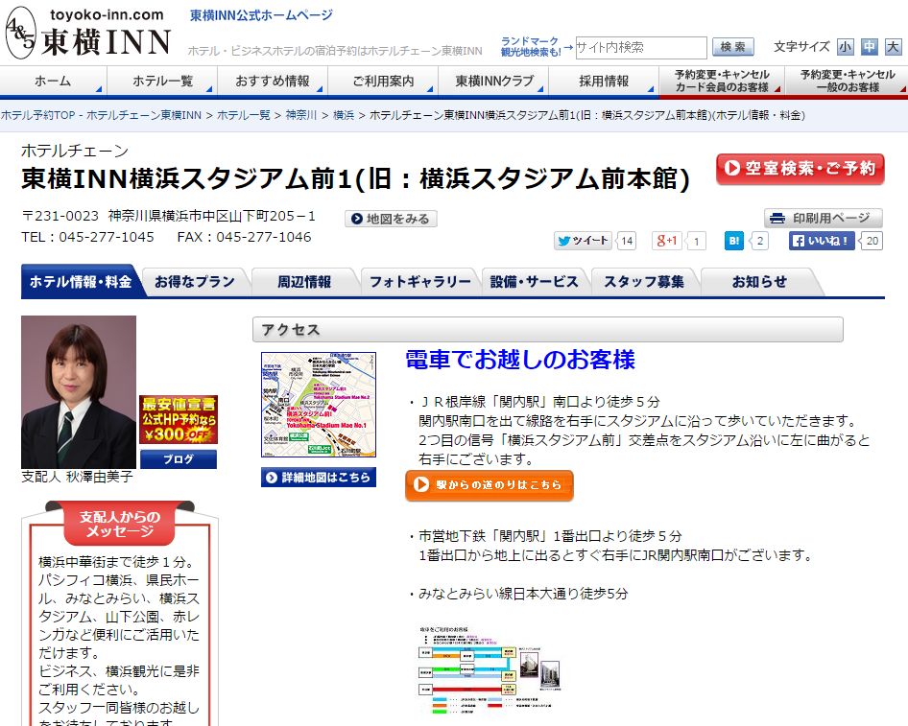The width and height of the screenshot is (908, 726).
Task: Switch to the フォトギャラリー tab
Action: point(419,282)
